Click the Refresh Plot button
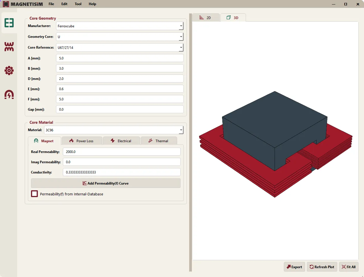The height and width of the screenshot is (277, 364). (x=322, y=267)
